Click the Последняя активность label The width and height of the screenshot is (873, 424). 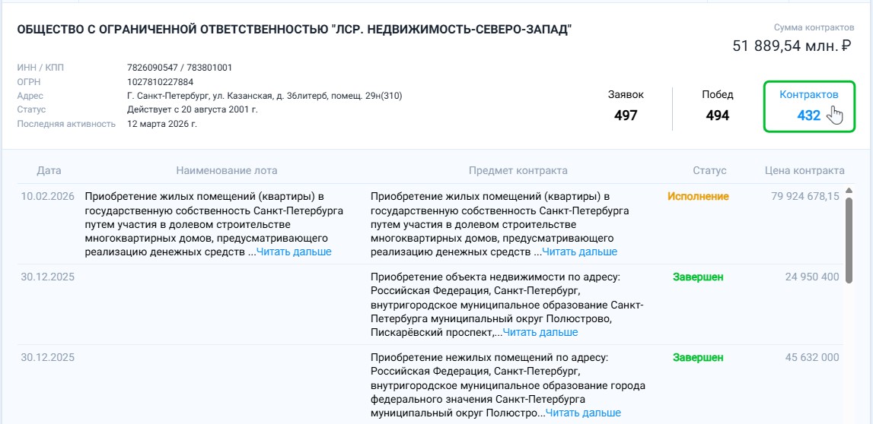pyautogui.click(x=66, y=124)
